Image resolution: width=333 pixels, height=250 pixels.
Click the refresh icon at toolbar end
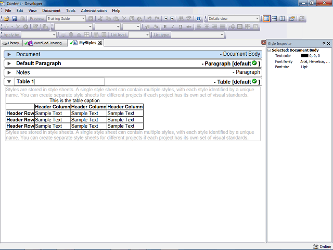point(301,19)
